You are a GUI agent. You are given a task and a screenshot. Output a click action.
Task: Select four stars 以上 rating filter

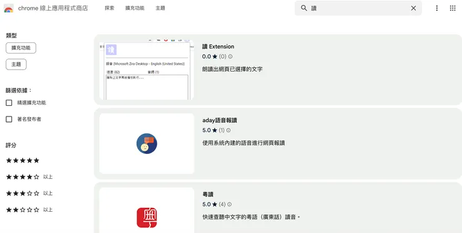(29, 177)
